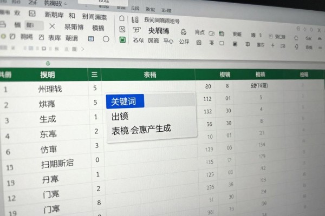Click the 和 ribbon label
Viewport: 325px width, 216px height.
[x=71, y=16]
